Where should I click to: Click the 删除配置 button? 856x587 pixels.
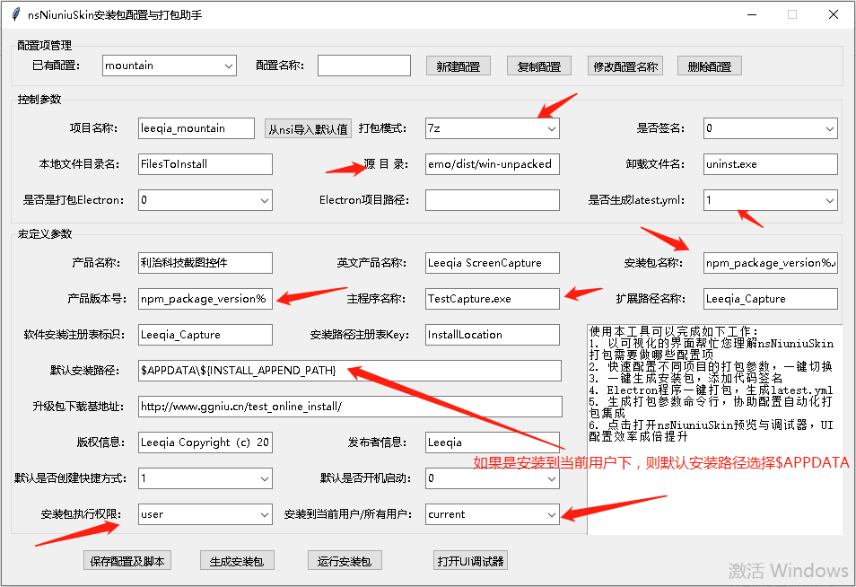709,66
